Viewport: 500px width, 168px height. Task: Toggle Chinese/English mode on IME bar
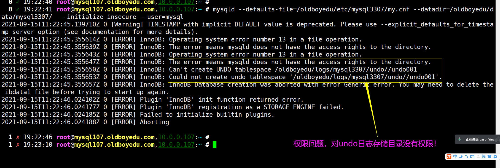tap(455, 157)
